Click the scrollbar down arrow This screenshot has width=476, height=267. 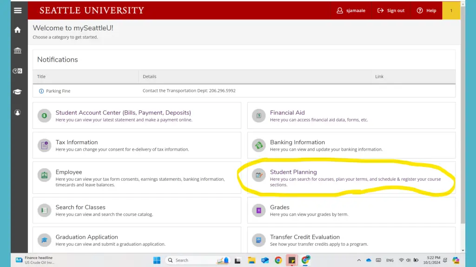[x=463, y=250]
